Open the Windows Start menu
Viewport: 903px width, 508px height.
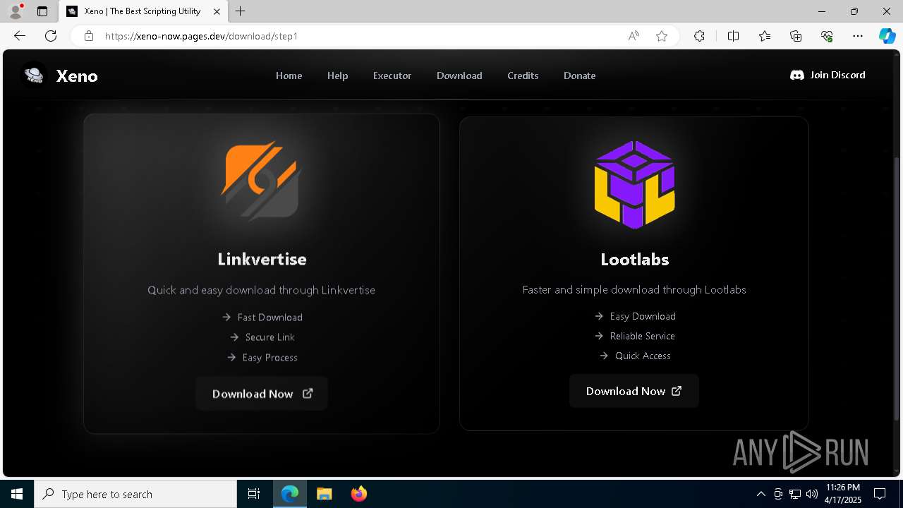[17, 494]
